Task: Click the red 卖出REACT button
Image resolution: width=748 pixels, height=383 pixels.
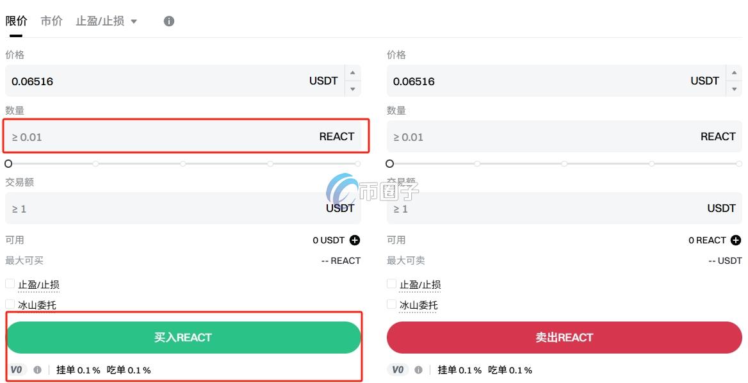Action: click(564, 337)
